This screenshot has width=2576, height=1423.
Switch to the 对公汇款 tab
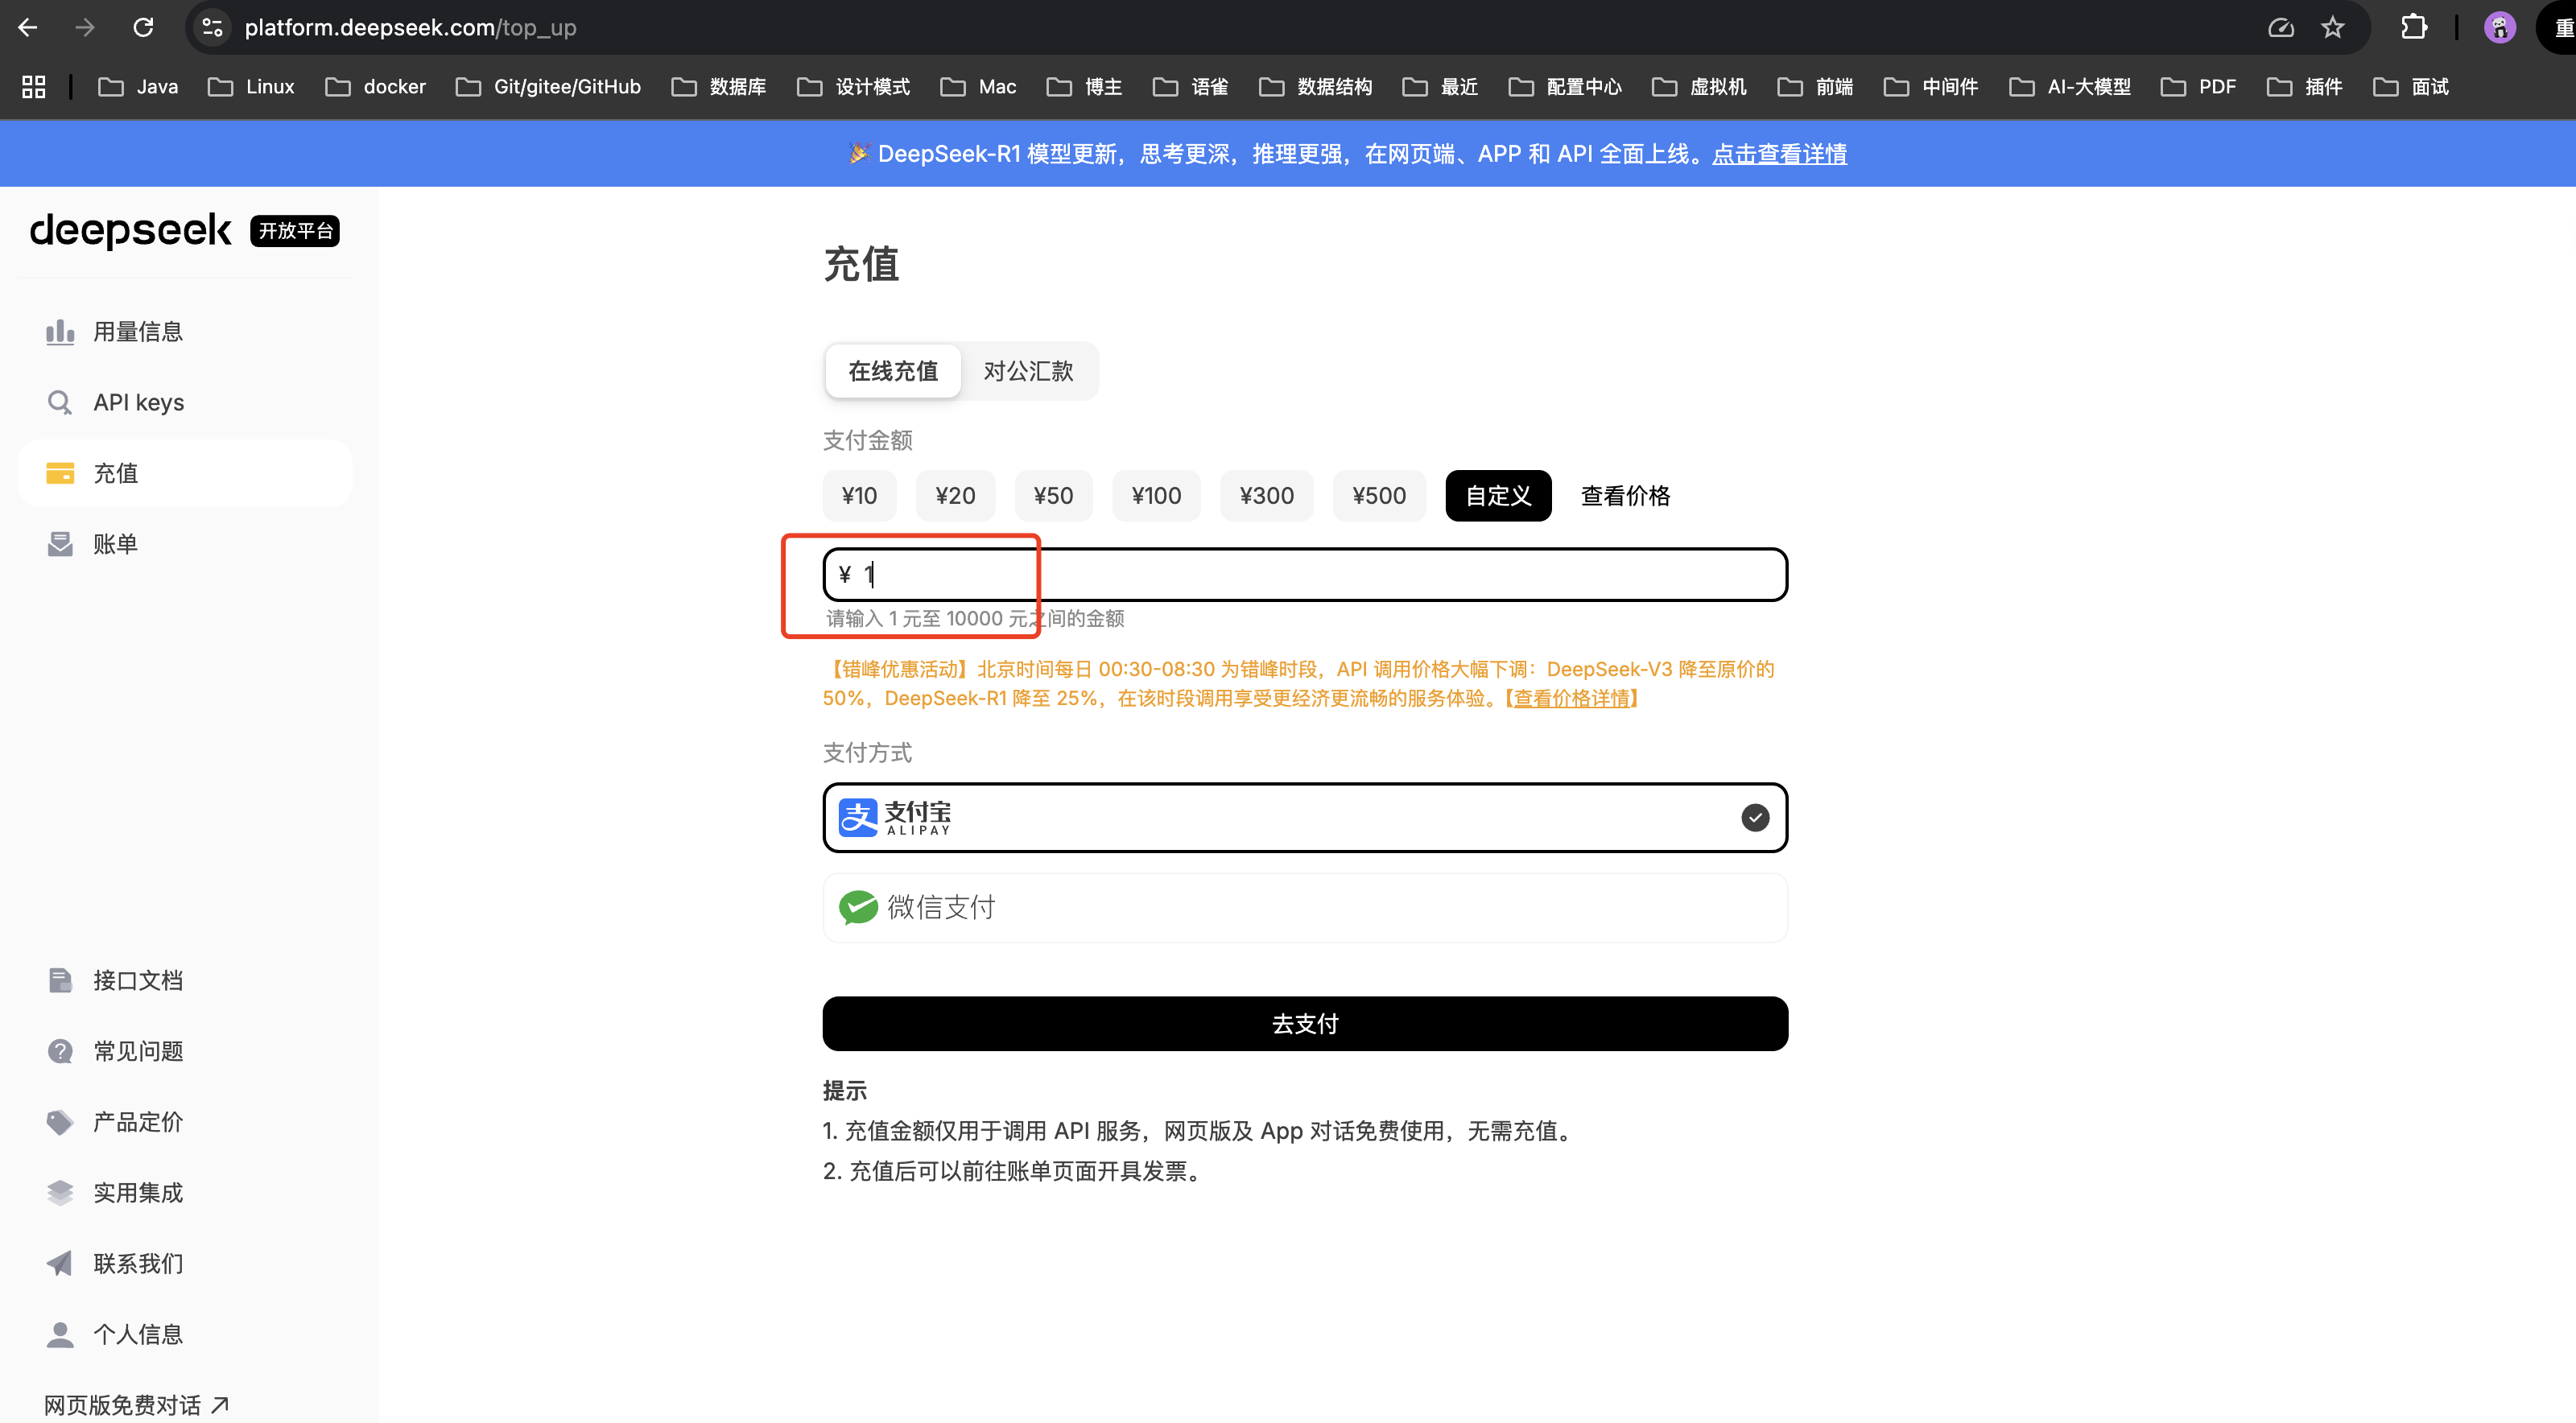(x=1028, y=371)
